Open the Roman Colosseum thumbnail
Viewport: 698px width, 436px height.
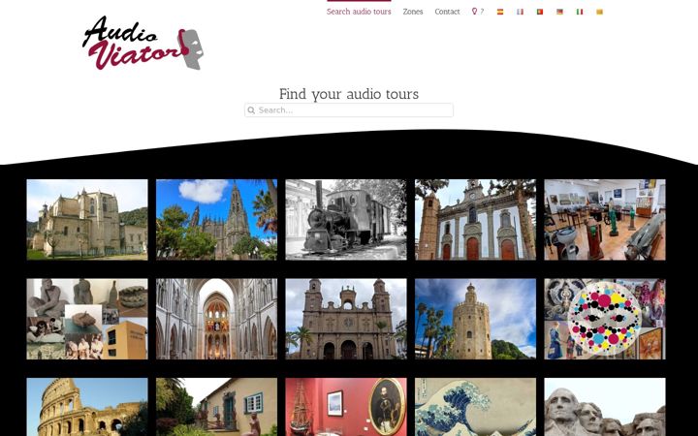[87, 407]
